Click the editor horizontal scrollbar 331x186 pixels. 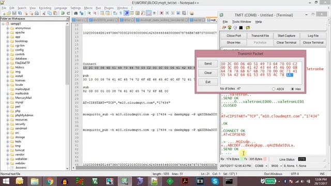pyautogui.click(x=146, y=168)
